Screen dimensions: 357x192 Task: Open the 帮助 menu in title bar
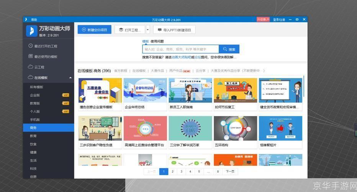point(34,20)
